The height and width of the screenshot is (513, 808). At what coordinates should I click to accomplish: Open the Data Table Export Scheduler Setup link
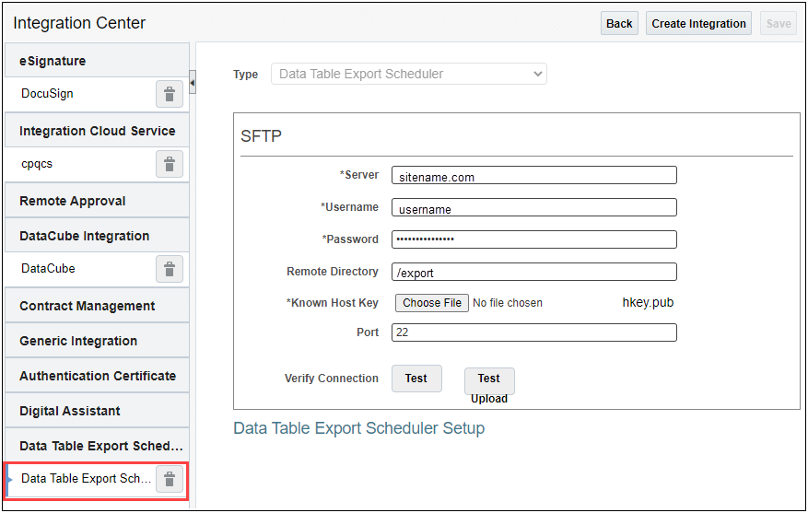coord(358,428)
